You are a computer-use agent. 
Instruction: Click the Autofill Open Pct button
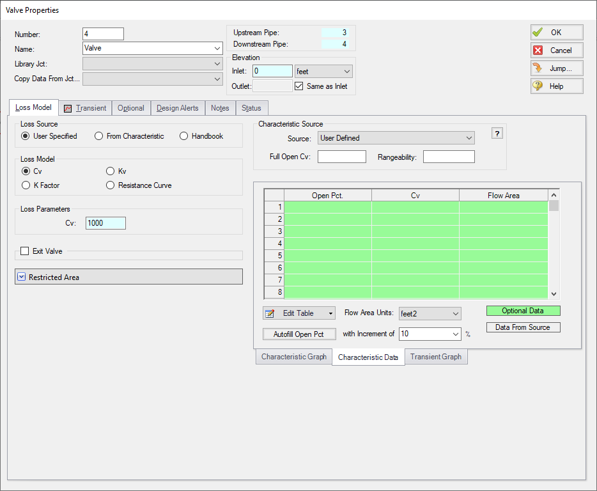tap(298, 334)
